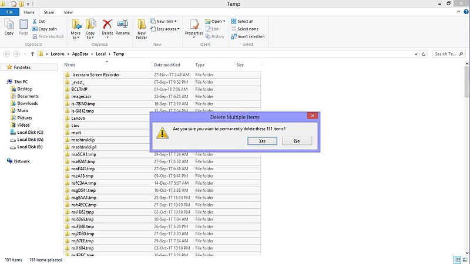Cut the selected items
This screenshot has width=470, height=264.
[x=38, y=21]
